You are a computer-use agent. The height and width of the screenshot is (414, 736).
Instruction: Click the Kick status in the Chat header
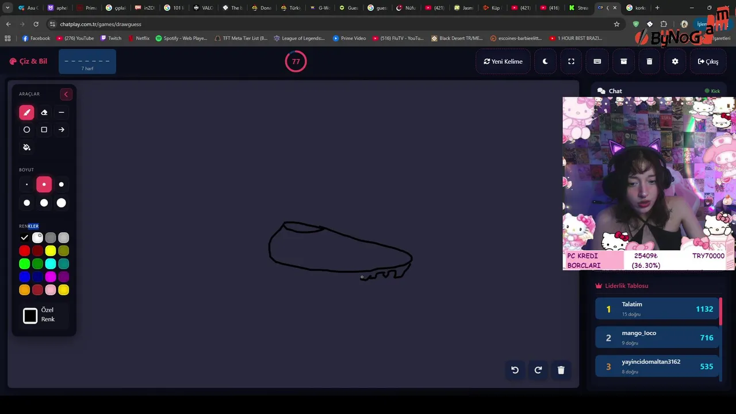pos(712,91)
